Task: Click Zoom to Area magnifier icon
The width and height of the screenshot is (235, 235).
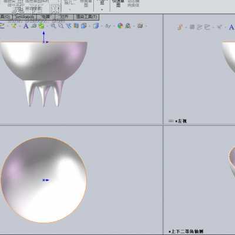Action: (x=61, y=26)
